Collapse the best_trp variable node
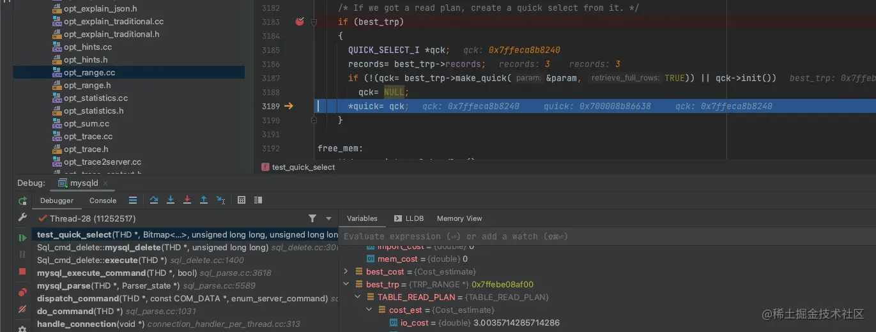Image resolution: width=876 pixels, height=332 pixels. 346,285
